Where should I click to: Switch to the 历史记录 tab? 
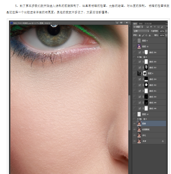pos(148,23)
